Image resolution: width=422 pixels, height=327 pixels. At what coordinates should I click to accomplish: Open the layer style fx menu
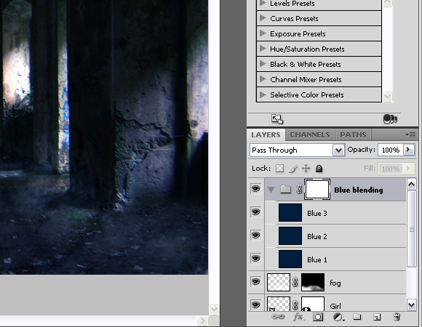[x=299, y=317]
